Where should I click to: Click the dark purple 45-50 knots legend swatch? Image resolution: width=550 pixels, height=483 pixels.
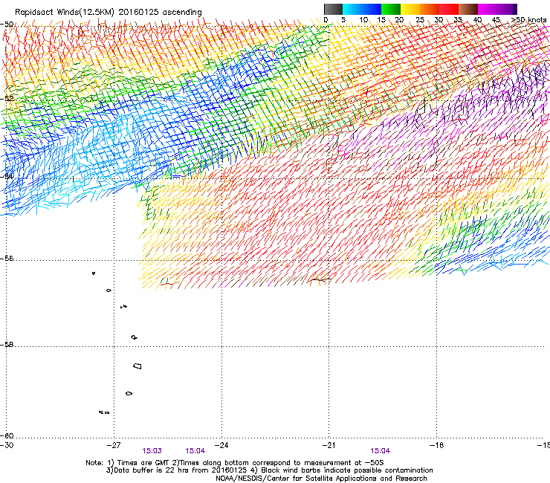(x=507, y=9)
